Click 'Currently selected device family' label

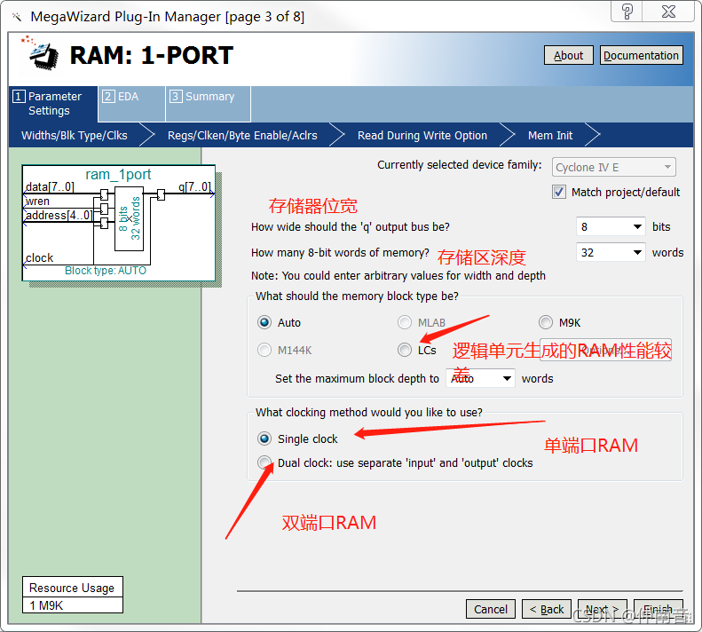[x=460, y=165]
